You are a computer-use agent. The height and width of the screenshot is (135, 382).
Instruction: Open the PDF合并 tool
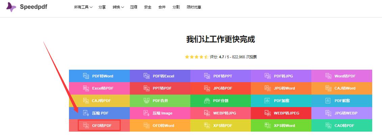(160, 101)
